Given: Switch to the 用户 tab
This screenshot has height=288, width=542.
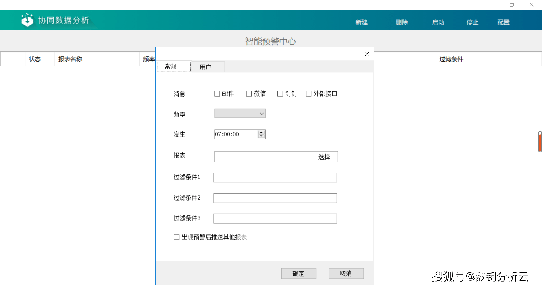Looking at the screenshot, I should coord(208,67).
